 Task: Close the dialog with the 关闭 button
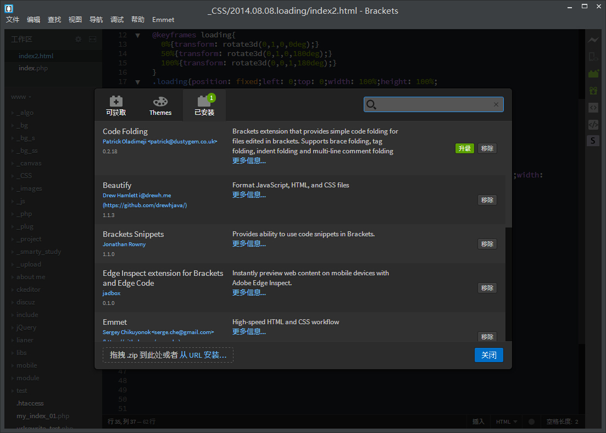(x=488, y=355)
